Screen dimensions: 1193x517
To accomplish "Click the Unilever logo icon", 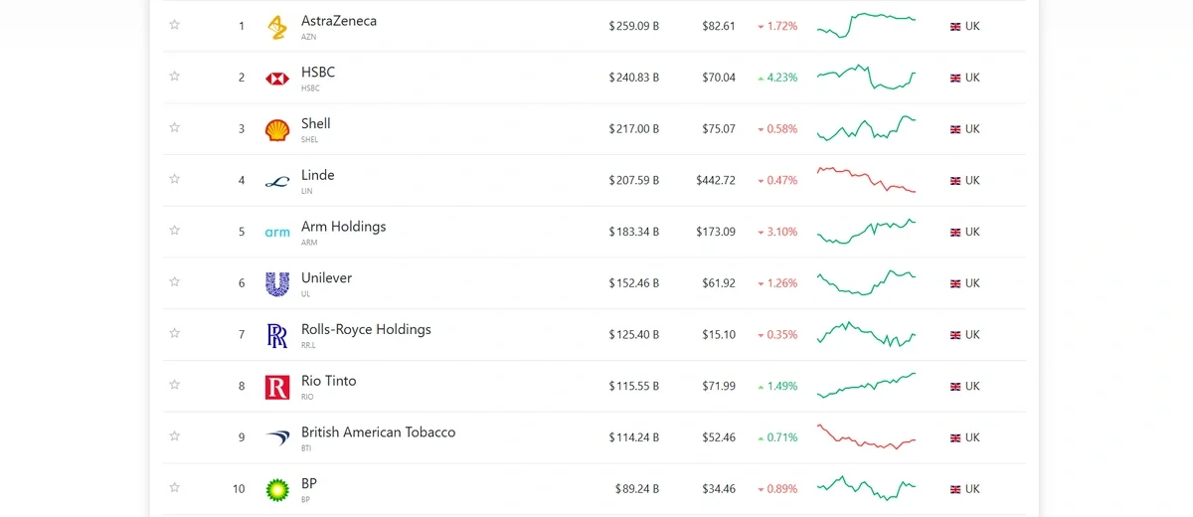I will [277, 284].
